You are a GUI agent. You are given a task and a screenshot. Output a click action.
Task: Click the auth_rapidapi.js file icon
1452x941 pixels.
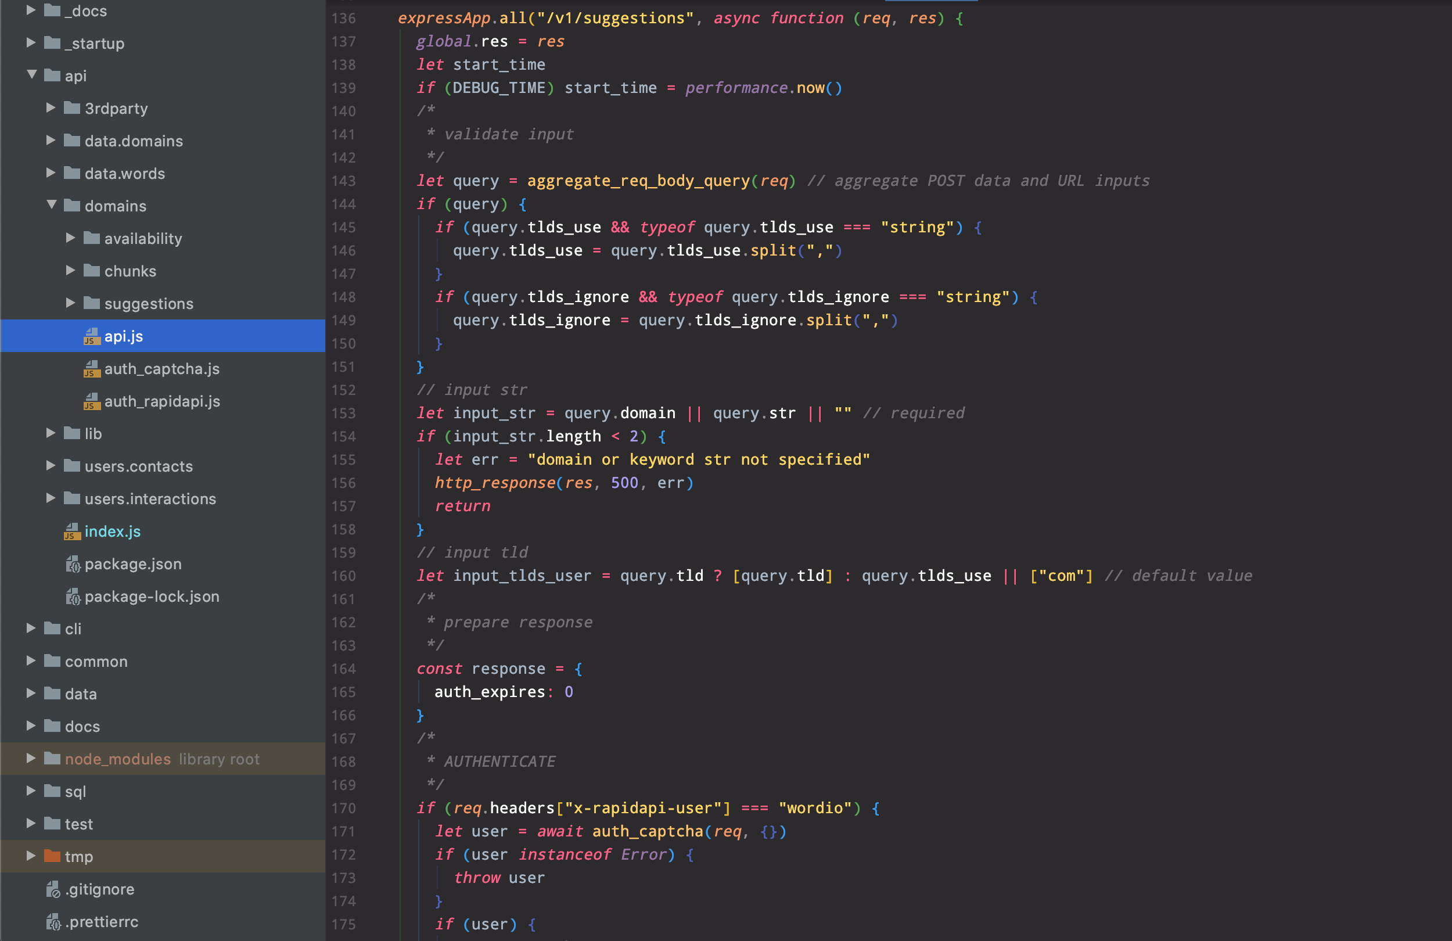tap(92, 401)
